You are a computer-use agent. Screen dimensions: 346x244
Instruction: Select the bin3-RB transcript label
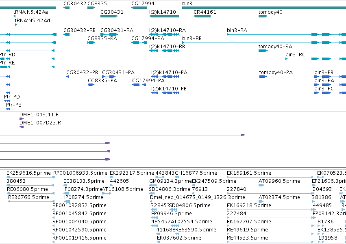click(x=192, y=39)
